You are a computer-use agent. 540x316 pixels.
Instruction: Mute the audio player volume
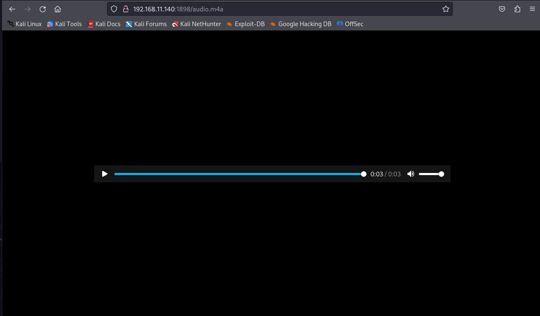coord(410,174)
